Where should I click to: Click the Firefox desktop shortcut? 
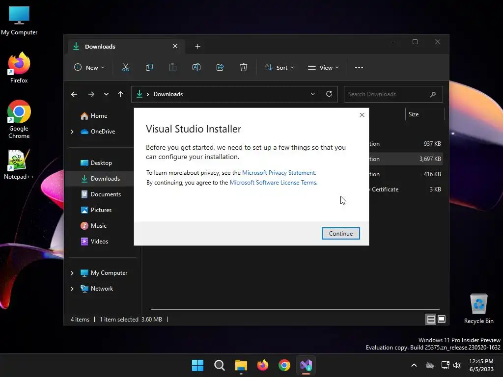(x=19, y=68)
